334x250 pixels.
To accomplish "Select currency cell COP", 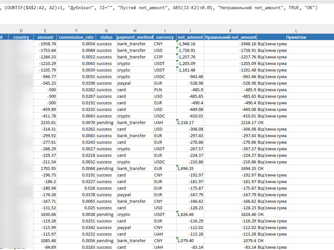I will click(165, 57).
